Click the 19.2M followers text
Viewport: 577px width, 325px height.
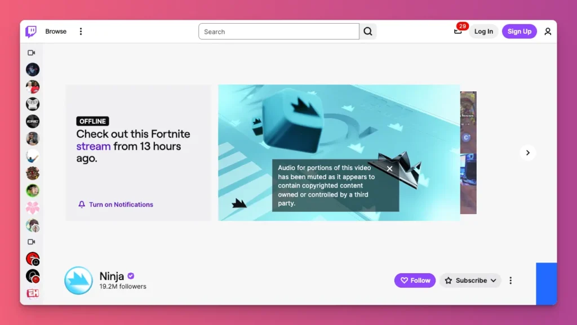pyautogui.click(x=123, y=286)
